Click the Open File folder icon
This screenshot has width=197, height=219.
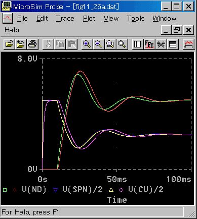pos(9,44)
